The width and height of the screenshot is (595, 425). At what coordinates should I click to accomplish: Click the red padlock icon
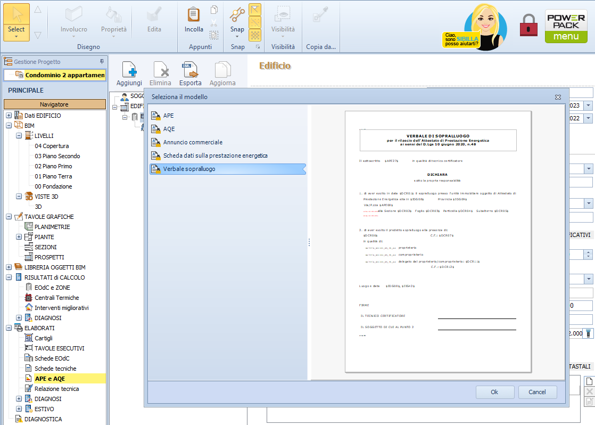528,26
